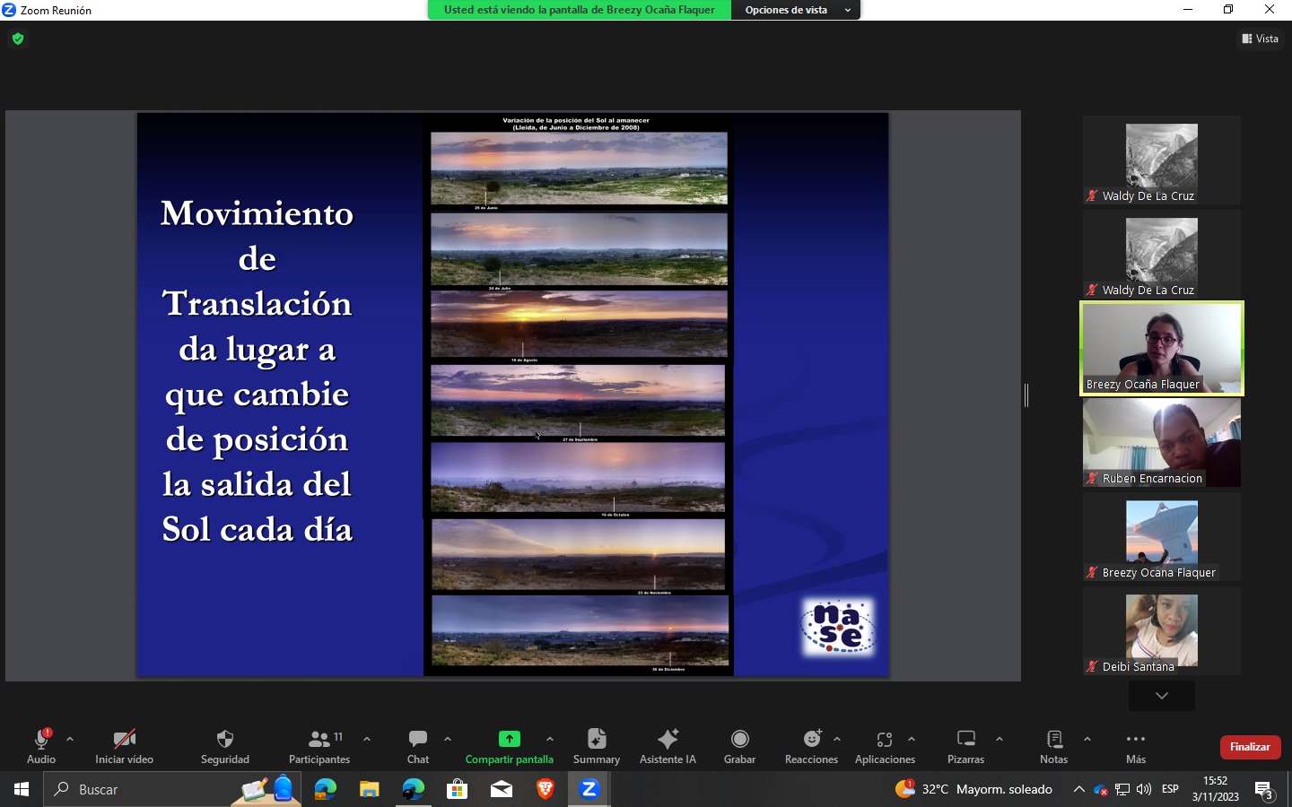
Task: Click the NASE logo on slide
Action: [838, 627]
